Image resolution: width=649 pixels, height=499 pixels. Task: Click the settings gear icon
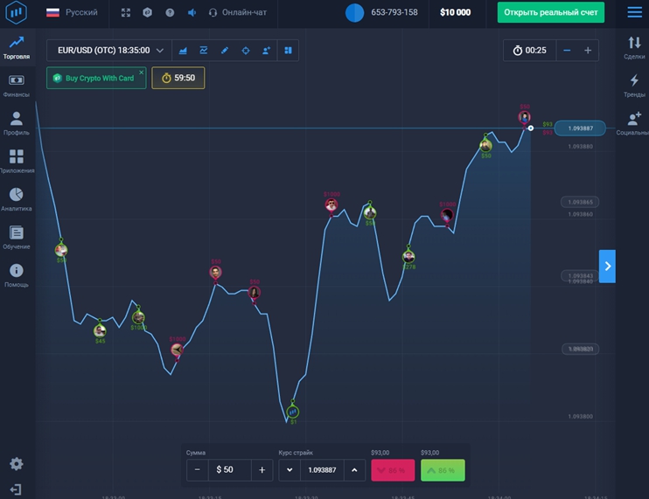(x=16, y=464)
